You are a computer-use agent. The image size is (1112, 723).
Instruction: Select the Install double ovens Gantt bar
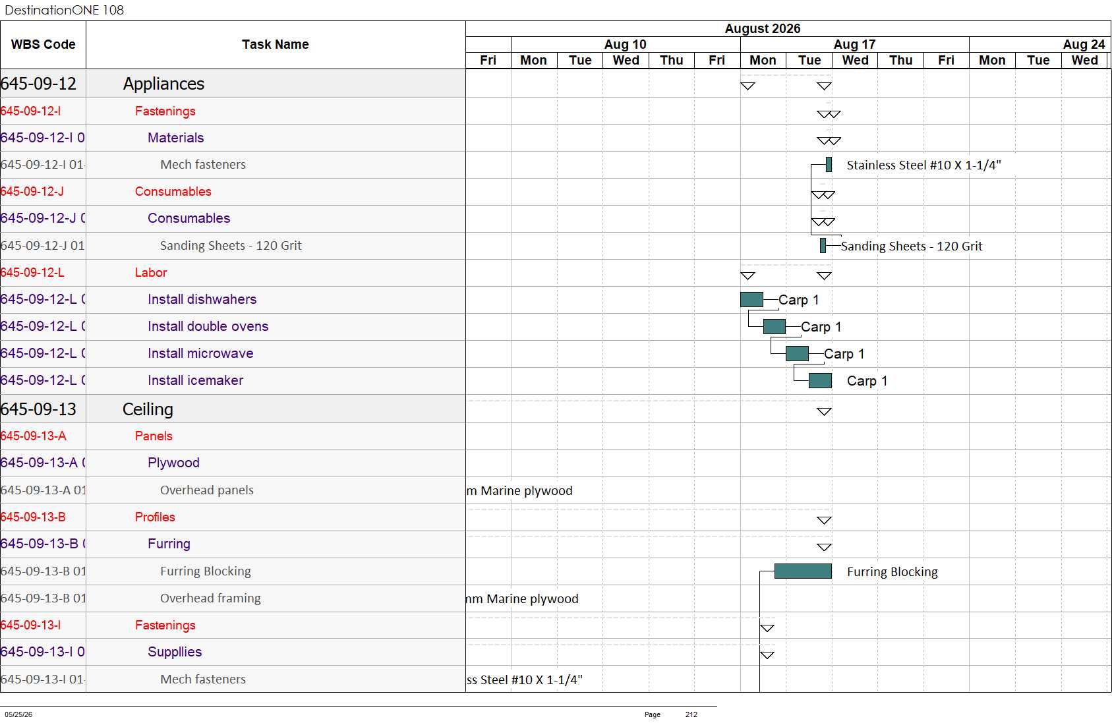tap(775, 327)
